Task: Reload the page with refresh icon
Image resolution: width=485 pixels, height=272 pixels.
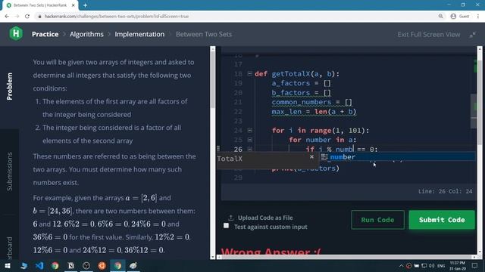Action: (27, 17)
